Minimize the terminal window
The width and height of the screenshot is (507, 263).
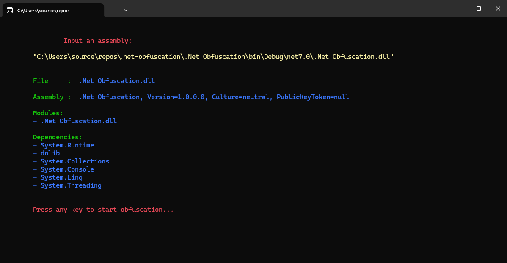(459, 8)
